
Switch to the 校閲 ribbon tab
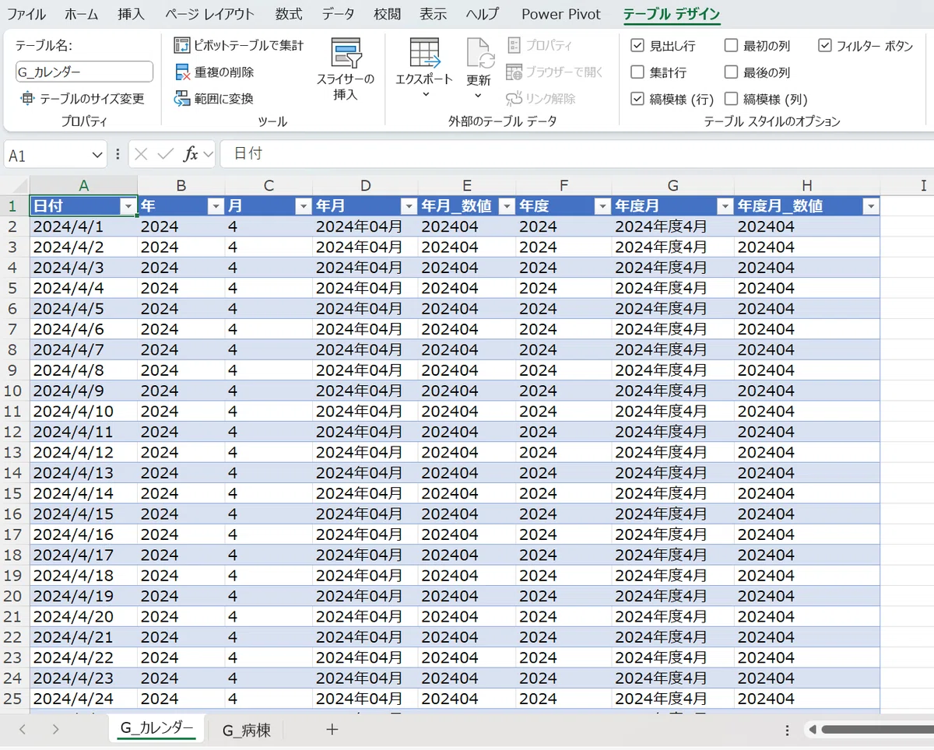[388, 14]
